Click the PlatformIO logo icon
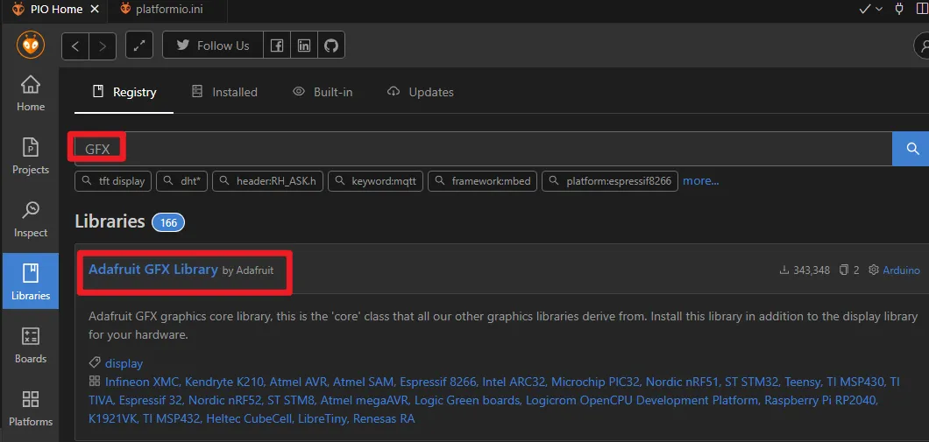 (31, 45)
